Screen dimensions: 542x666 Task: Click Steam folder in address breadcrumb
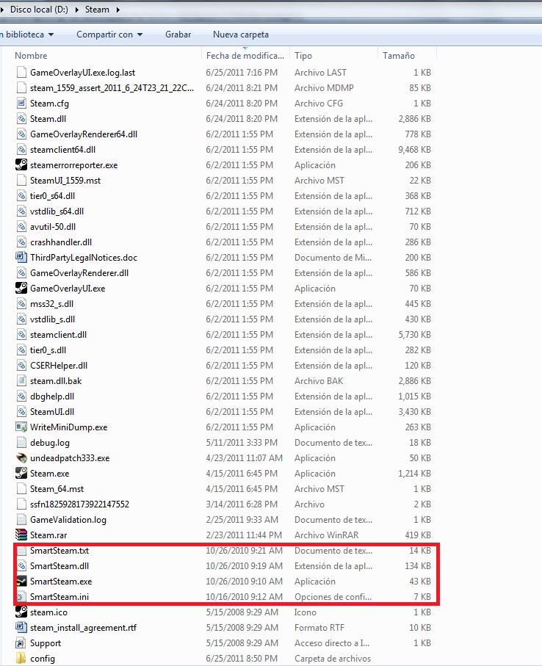[x=97, y=10]
